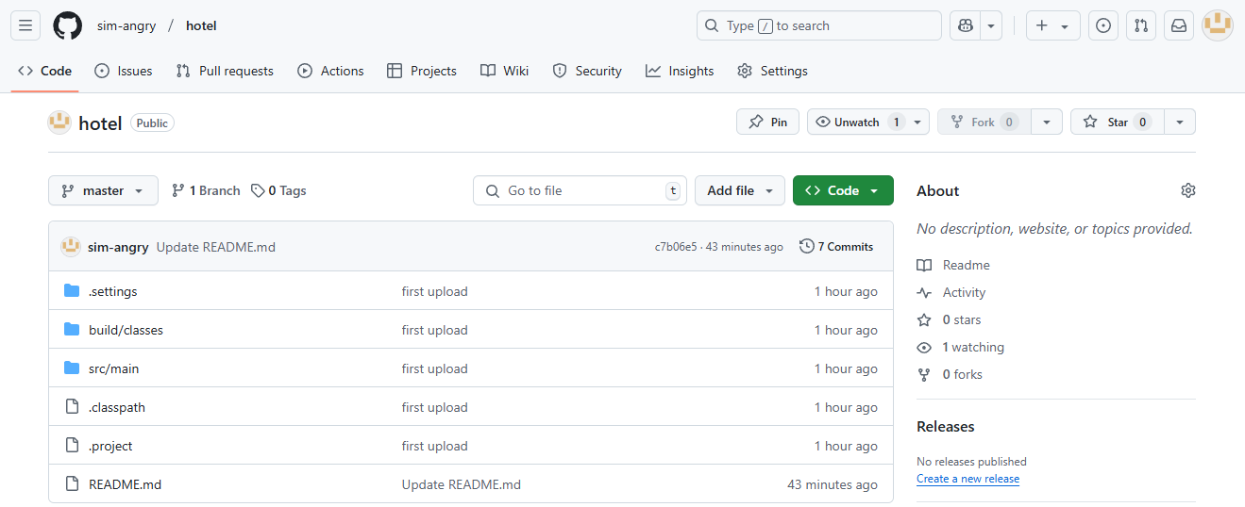Open sim-angry commit author name link
This screenshot has height=507, width=1245.
click(x=118, y=247)
